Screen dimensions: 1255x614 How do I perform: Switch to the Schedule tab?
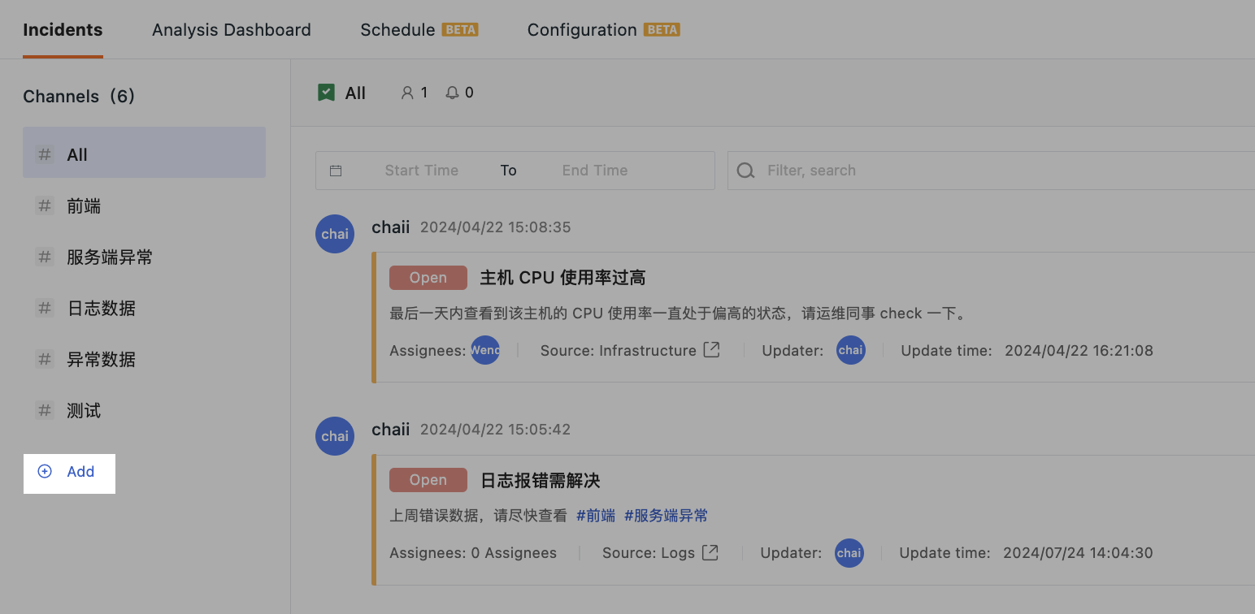point(397,30)
